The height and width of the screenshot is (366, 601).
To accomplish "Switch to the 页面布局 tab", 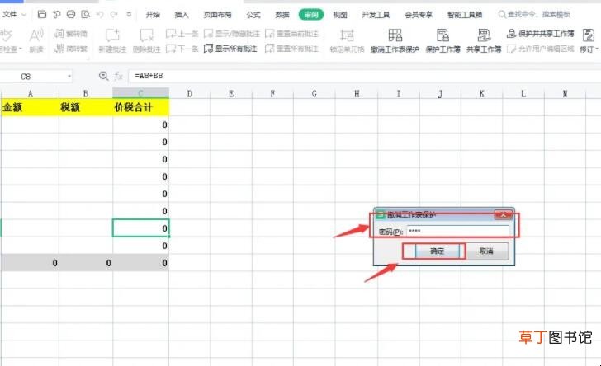I will [217, 15].
